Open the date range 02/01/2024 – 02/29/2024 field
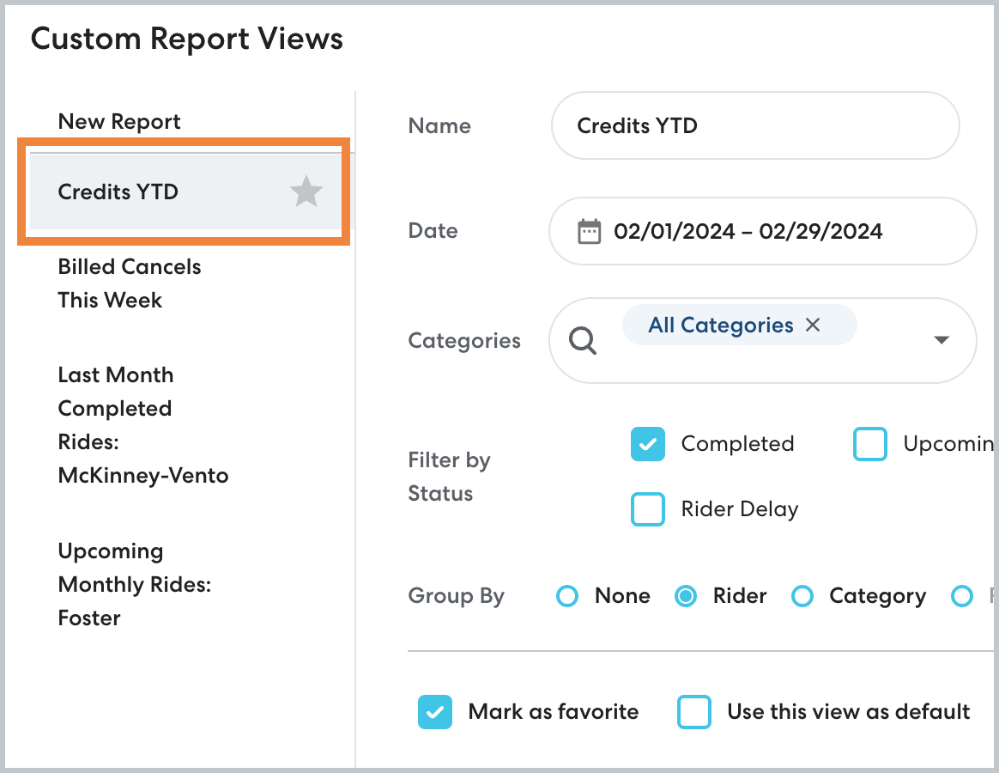This screenshot has height=773, width=999. [761, 231]
